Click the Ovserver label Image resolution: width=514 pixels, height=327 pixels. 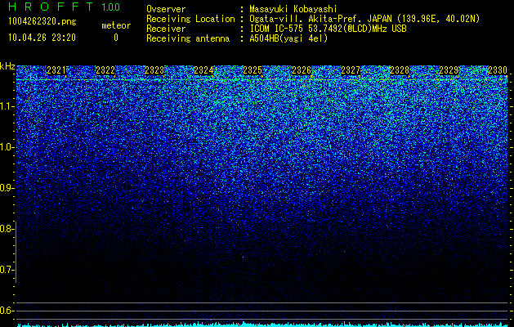[166, 9]
